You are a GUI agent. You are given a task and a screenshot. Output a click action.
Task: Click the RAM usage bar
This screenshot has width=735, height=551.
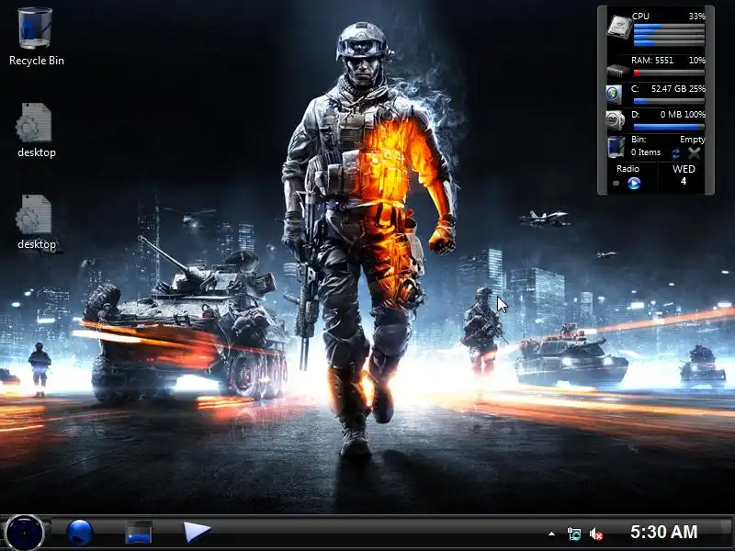pyautogui.click(x=669, y=73)
